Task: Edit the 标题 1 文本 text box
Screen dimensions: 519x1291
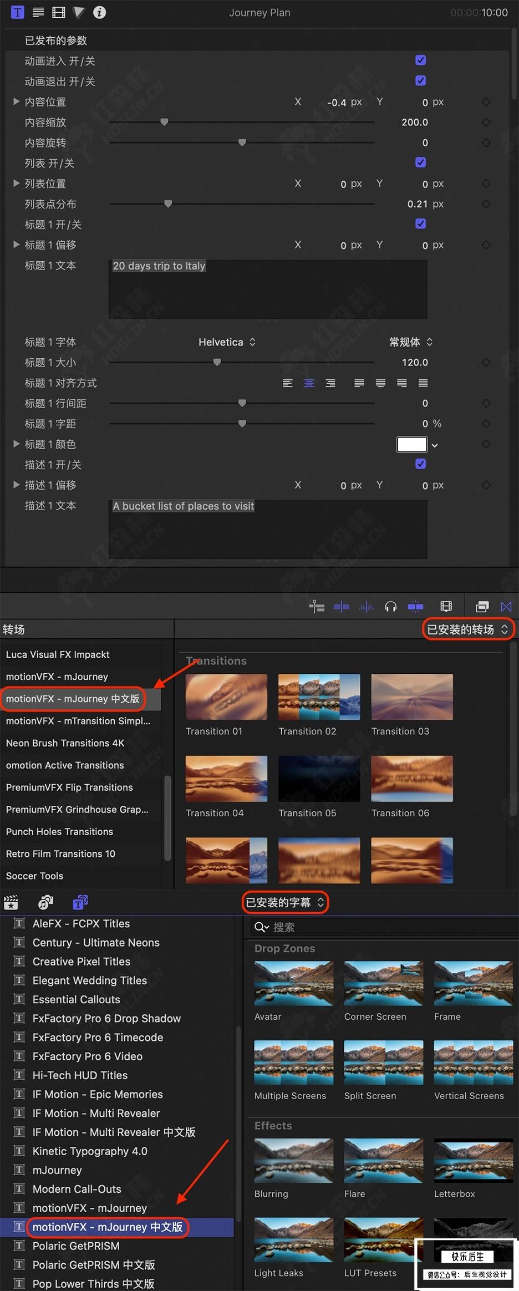Action: [268, 289]
